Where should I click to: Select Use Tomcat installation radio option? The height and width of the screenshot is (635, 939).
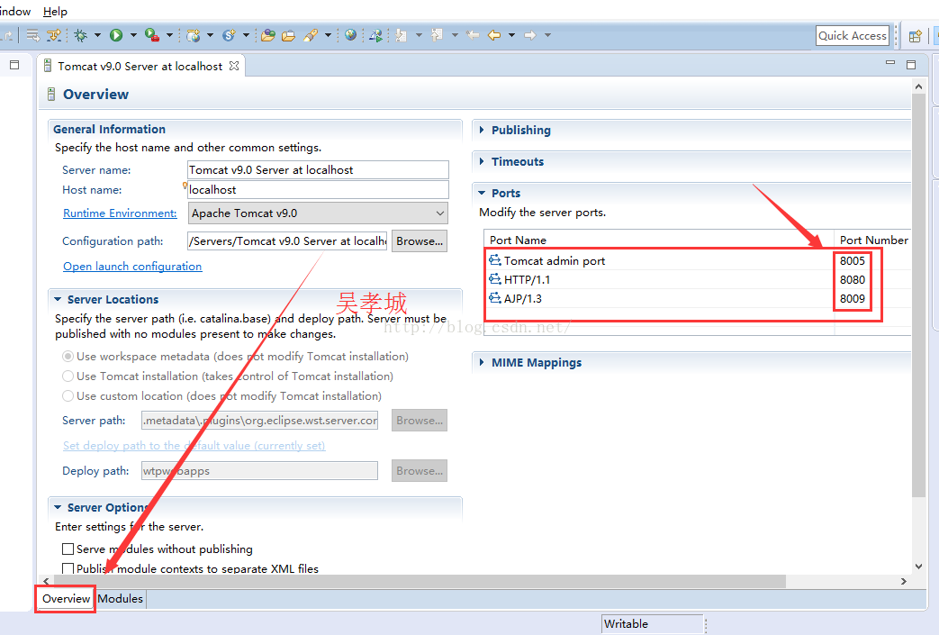pos(68,376)
